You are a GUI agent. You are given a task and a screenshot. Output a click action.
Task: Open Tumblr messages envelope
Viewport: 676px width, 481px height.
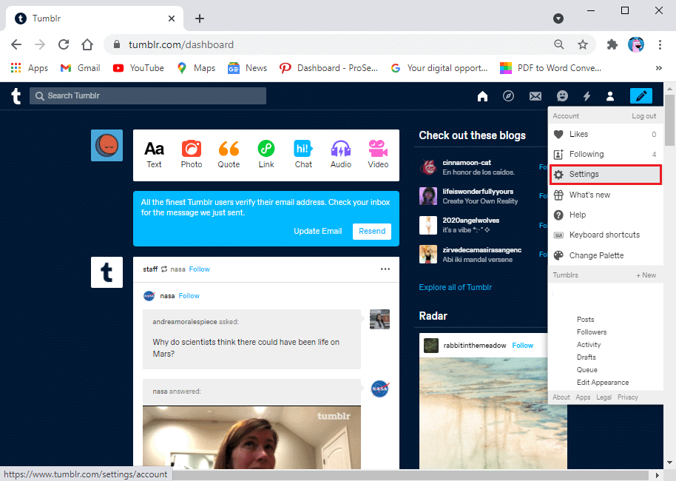tap(535, 95)
